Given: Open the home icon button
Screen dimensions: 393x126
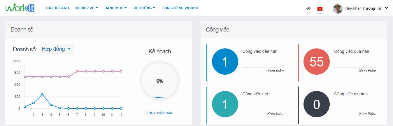Looking at the screenshot, I should coord(308,8).
